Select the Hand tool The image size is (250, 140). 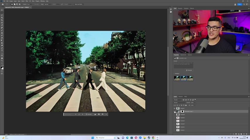(x=2, y=58)
